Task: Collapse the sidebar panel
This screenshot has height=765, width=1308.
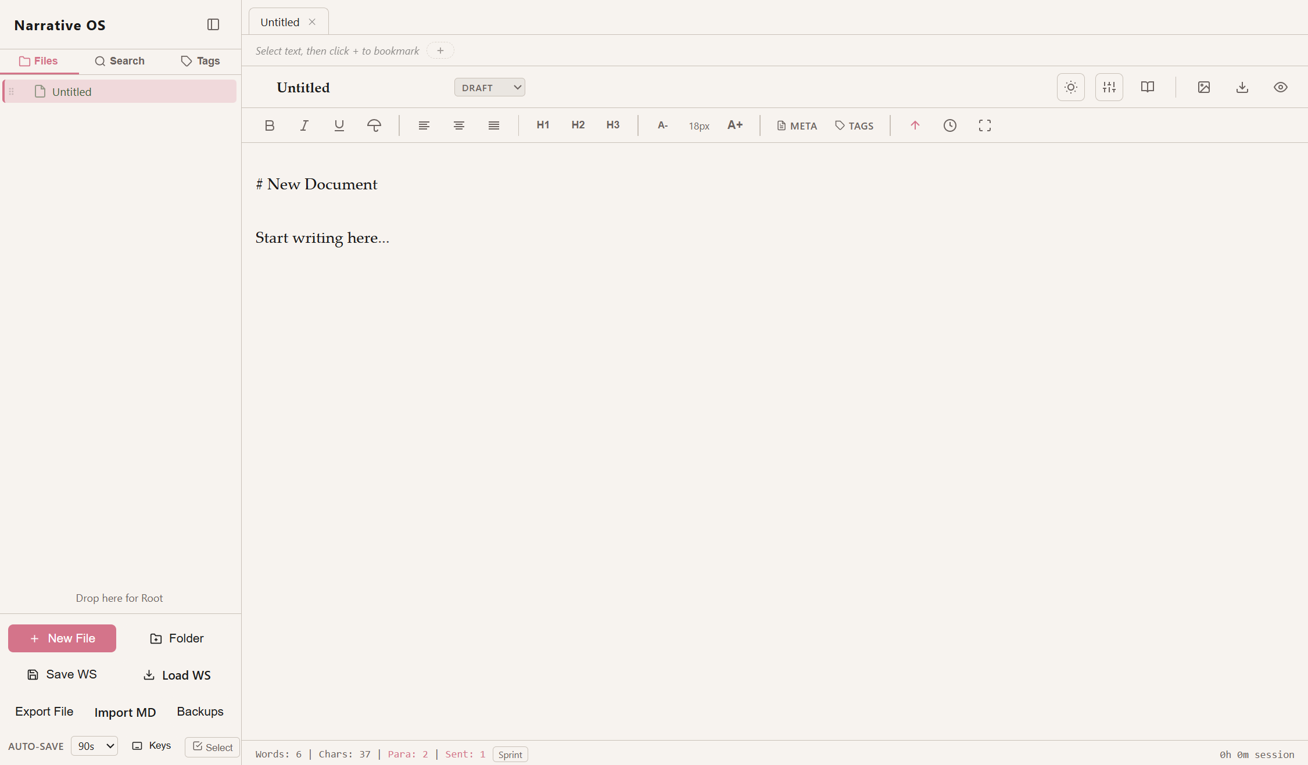Action: pos(213,24)
